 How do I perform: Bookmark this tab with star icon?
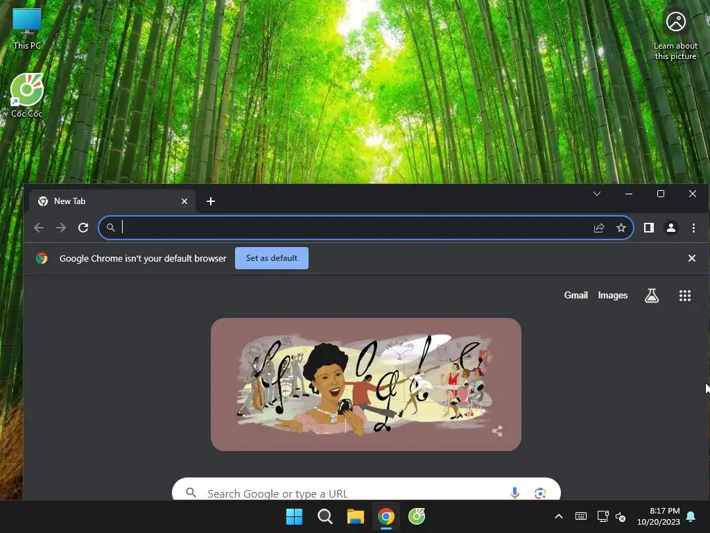tap(621, 228)
